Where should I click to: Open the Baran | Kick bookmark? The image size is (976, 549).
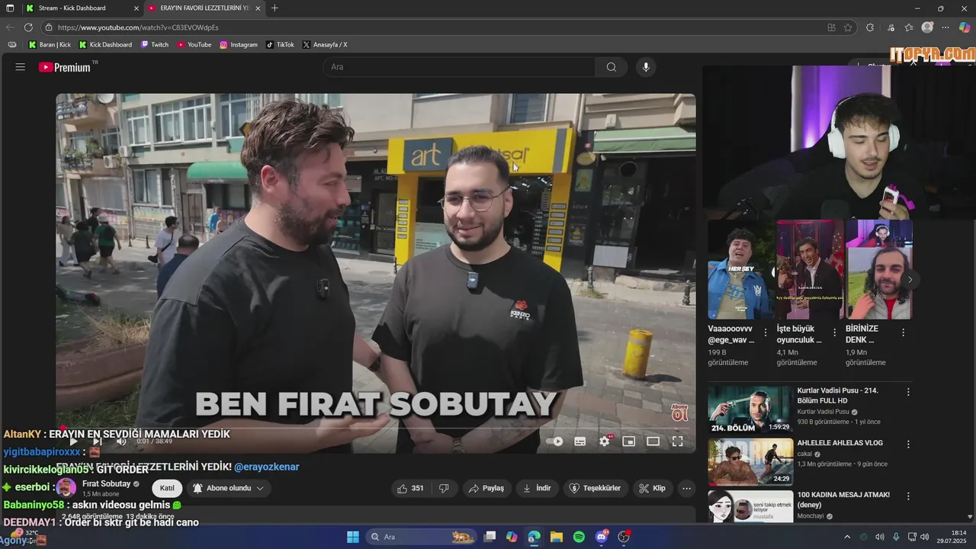(x=50, y=45)
